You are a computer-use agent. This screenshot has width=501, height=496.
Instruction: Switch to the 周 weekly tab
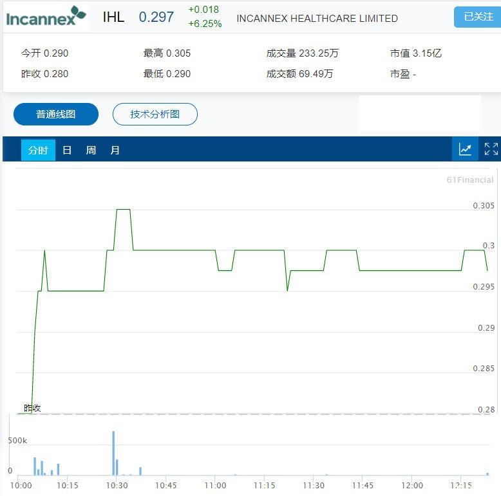click(x=91, y=150)
